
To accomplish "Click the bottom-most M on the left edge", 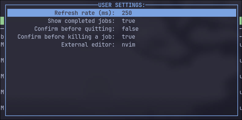I will (2, 108).
